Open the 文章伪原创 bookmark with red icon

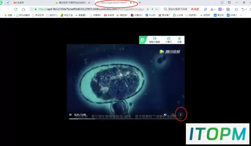point(136,15)
